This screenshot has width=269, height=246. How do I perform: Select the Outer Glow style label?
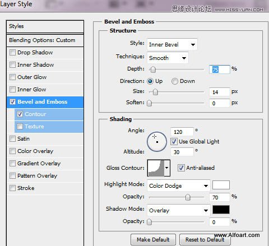pos(32,77)
